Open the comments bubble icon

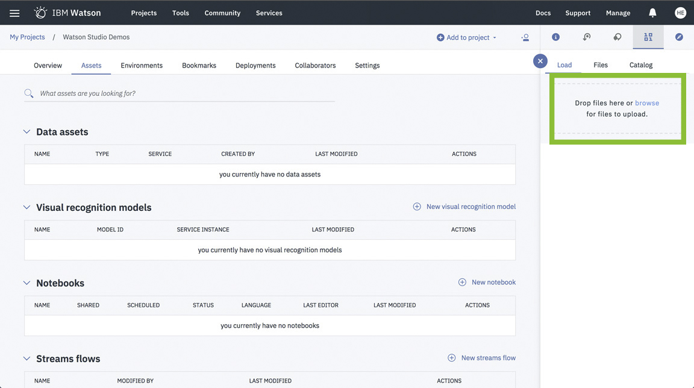coord(617,37)
